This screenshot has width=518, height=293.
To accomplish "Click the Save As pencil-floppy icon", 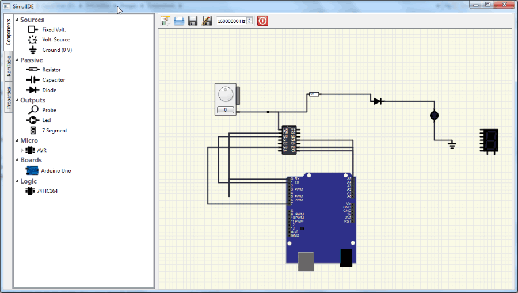I will coord(207,21).
